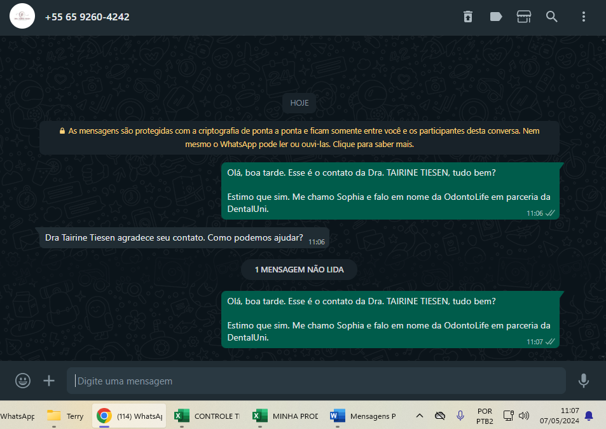Image resolution: width=606 pixels, height=429 pixels.
Task: Click the double check mark on 11:07 message
Action: [550, 342]
